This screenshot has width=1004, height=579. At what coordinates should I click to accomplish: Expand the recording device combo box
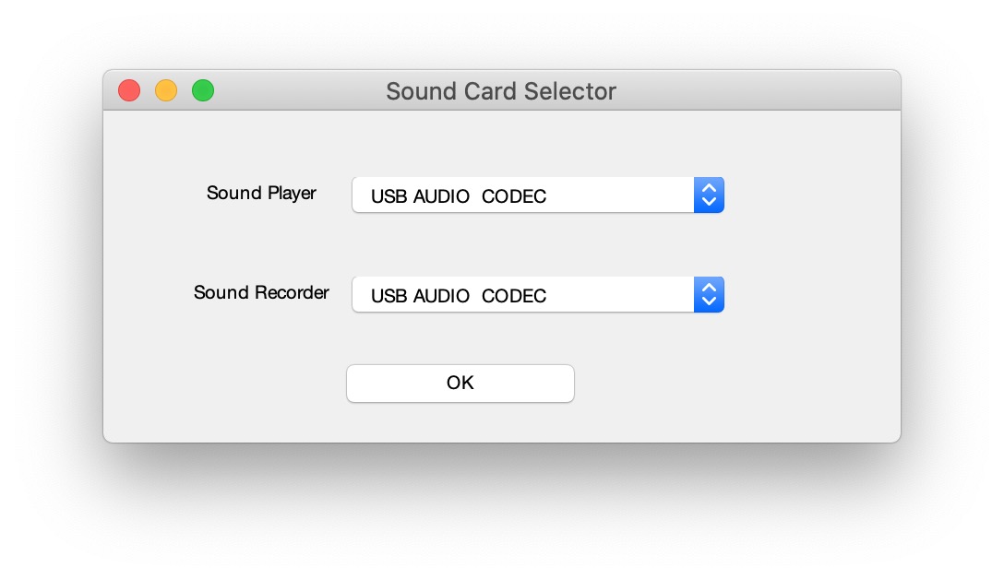point(537,295)
